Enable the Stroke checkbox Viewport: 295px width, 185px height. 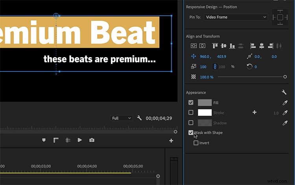pos(191,112)
